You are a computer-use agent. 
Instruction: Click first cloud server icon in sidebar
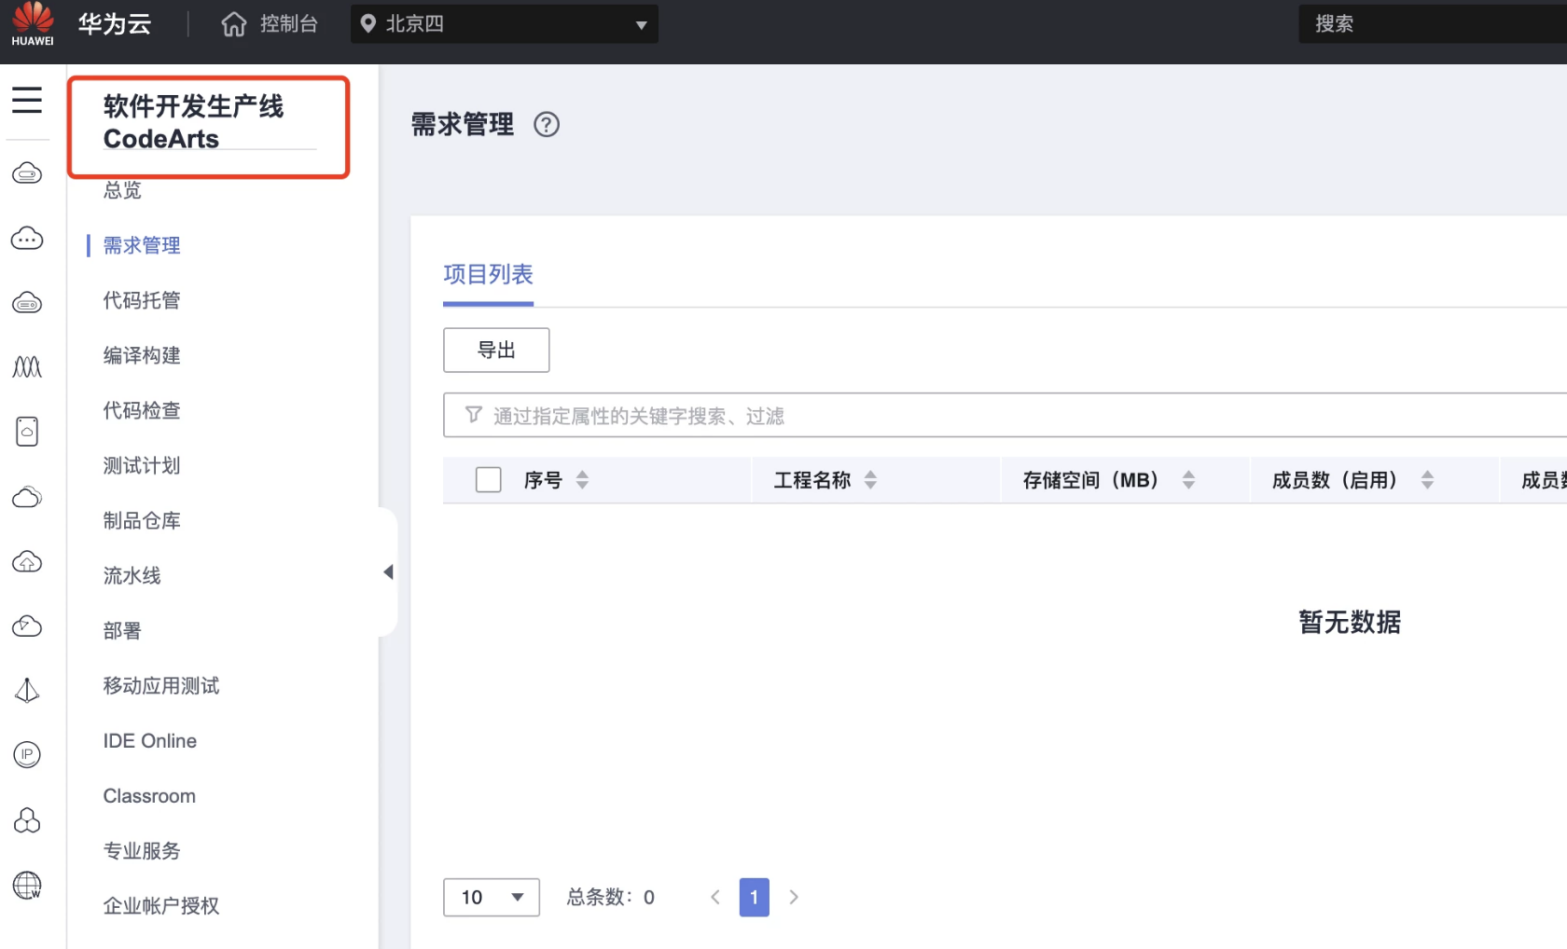pyautogui.click(x=27, y=173)
